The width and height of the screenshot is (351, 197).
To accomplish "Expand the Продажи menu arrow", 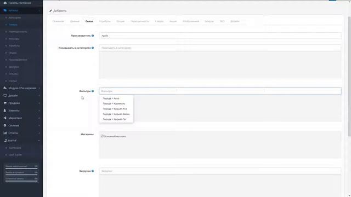I will point(39,103).
